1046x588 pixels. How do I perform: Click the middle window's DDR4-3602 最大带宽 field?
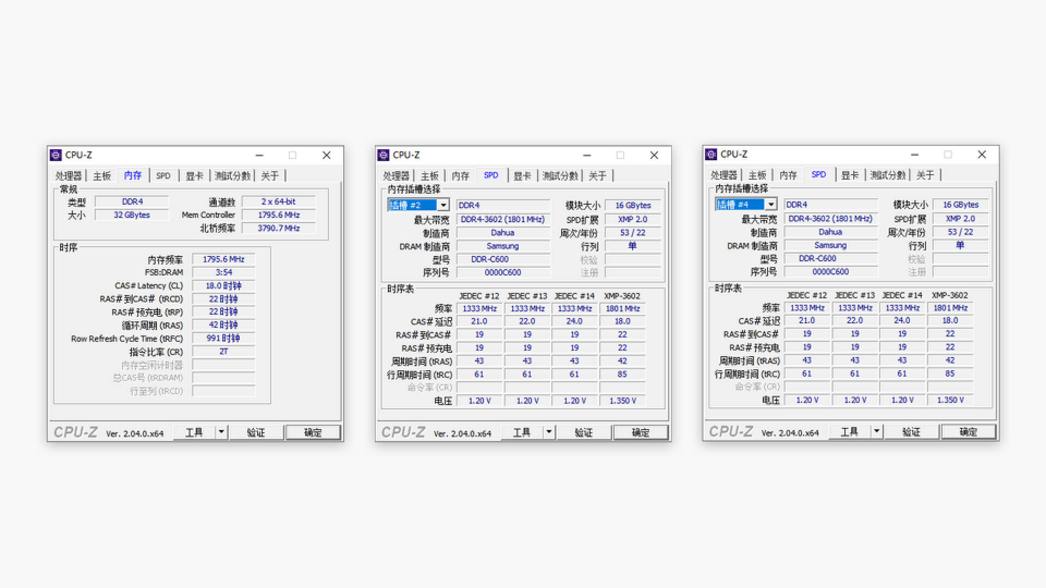point(502,219)
